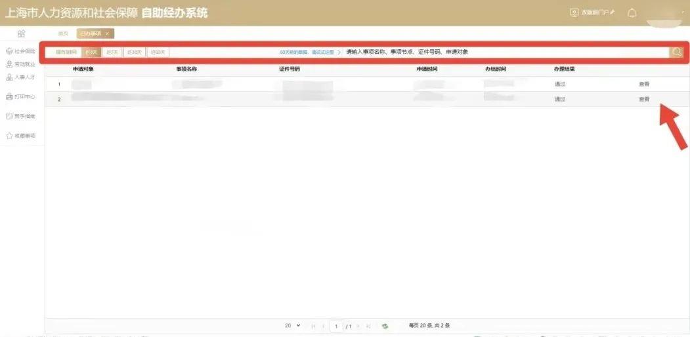Close the 已办事项 tab

pos(107,34)
